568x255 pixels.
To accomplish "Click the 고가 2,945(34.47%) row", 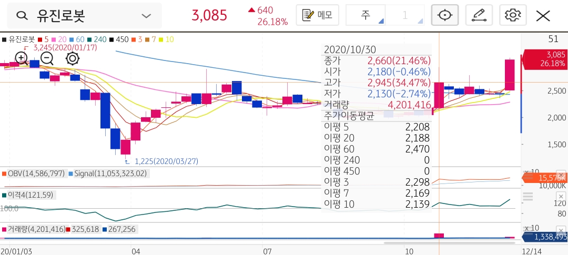I will tap(377, 83).
